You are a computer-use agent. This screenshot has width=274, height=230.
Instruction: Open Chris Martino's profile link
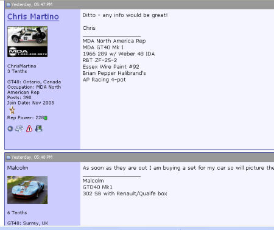pos(33,16)
